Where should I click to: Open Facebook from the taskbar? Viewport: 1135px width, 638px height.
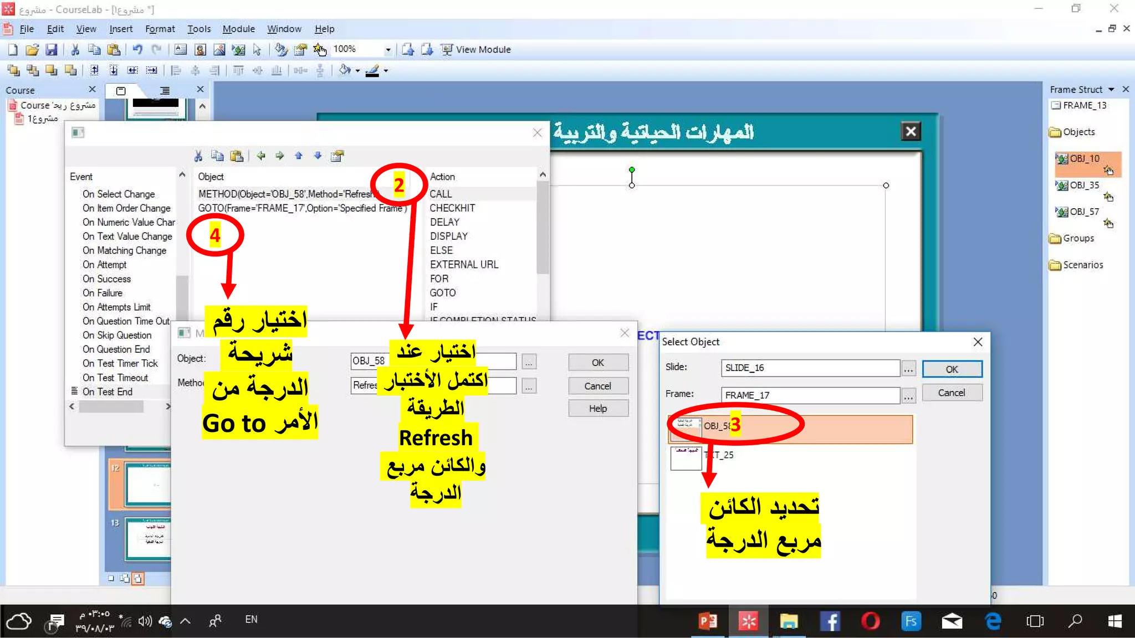tap(830, 621)
